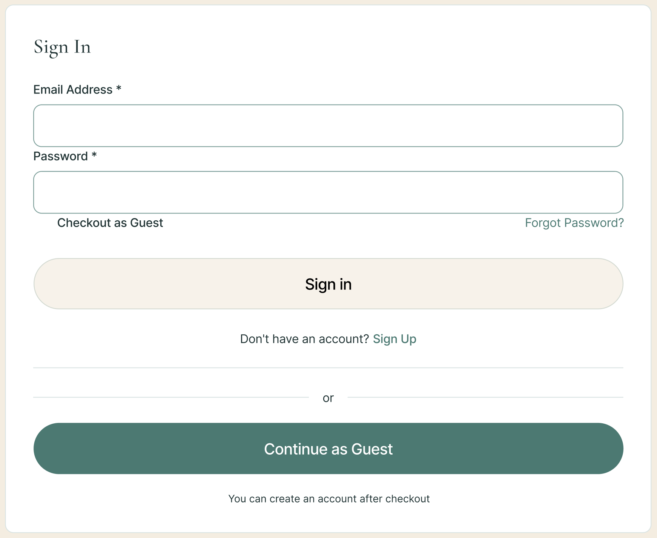Click the Sign in button
Screen dimensions: 657x538
(328, 284)
